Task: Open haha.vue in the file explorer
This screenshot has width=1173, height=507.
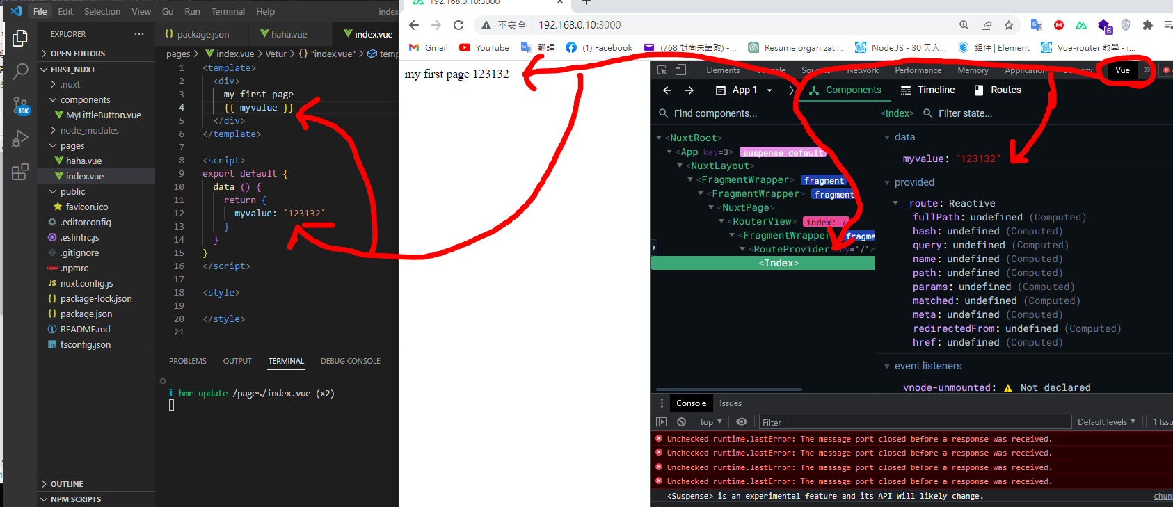Action: [83, 161]
